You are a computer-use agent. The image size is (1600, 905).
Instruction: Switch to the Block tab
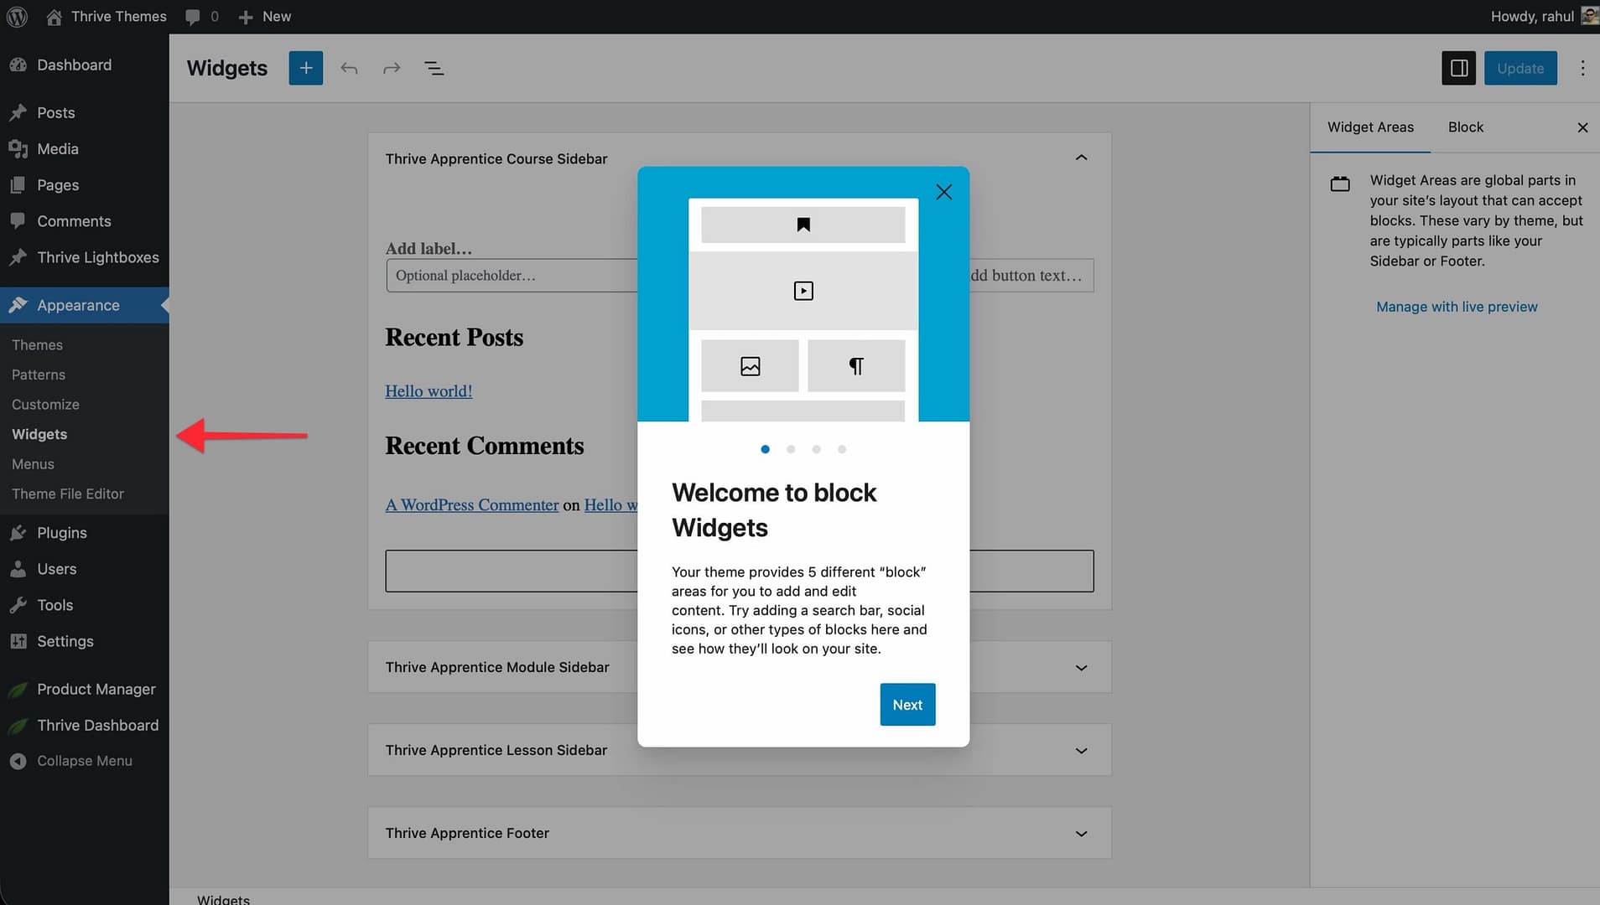[1465, 127]
